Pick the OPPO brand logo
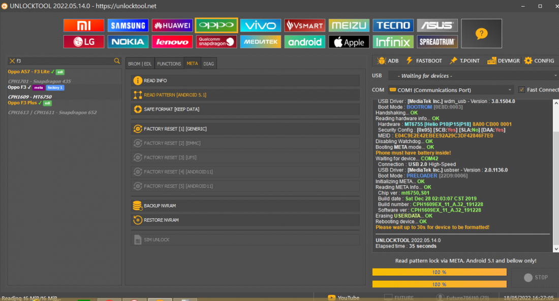559x301 pixels. pyautogui.click(x=216, y=25)
